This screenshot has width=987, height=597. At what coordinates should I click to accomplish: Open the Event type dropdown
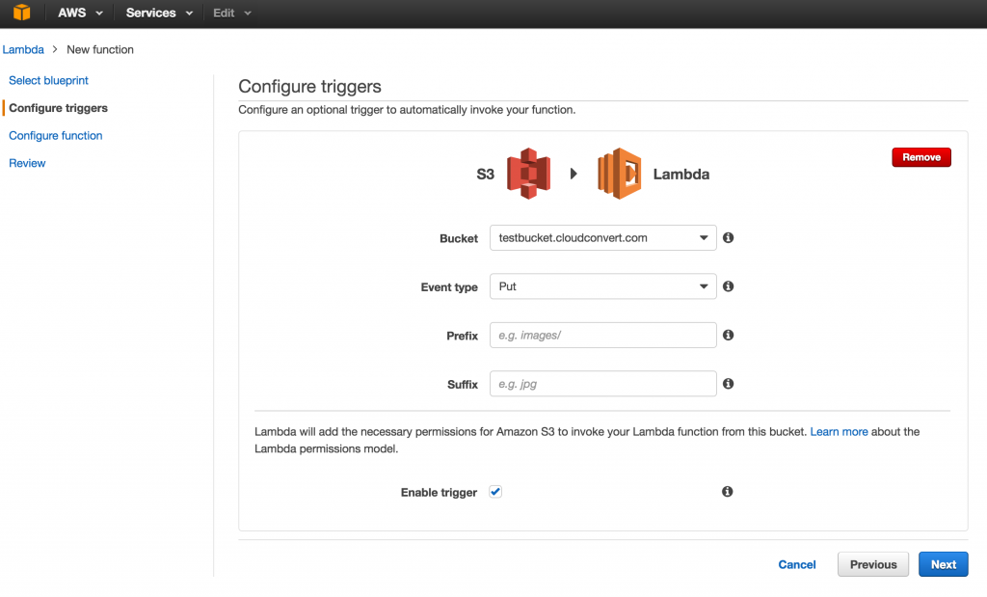[603, 285]
